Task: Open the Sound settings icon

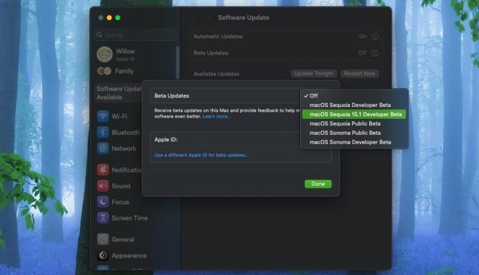Action: 102,186
